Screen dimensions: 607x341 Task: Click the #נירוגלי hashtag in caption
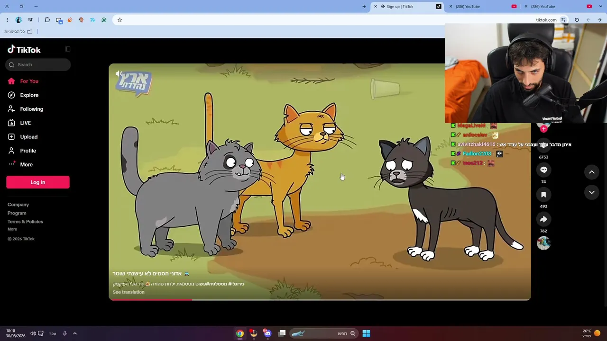(236, 284)
